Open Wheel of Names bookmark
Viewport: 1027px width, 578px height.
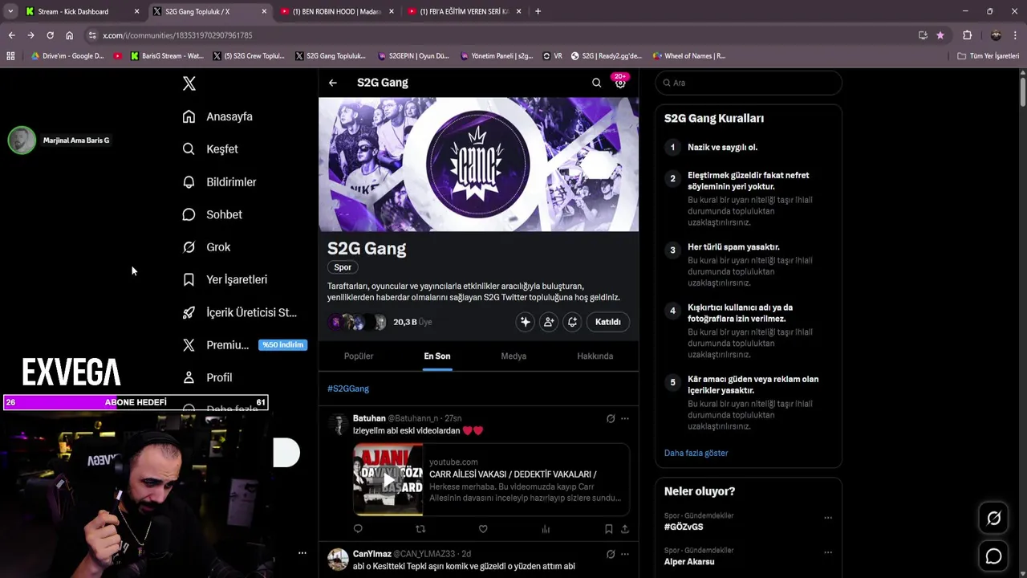(x=688, y=56)
